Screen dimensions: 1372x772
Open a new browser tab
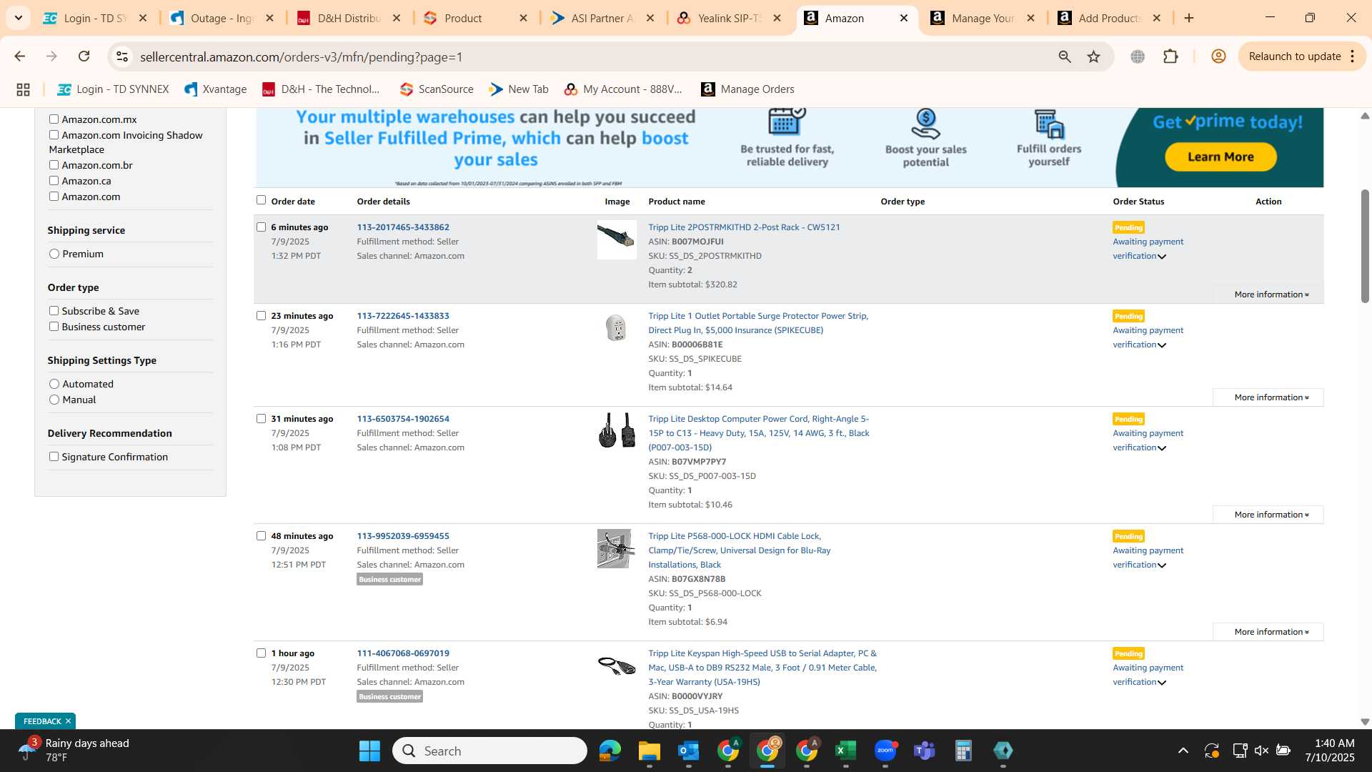pos(1189,18)
